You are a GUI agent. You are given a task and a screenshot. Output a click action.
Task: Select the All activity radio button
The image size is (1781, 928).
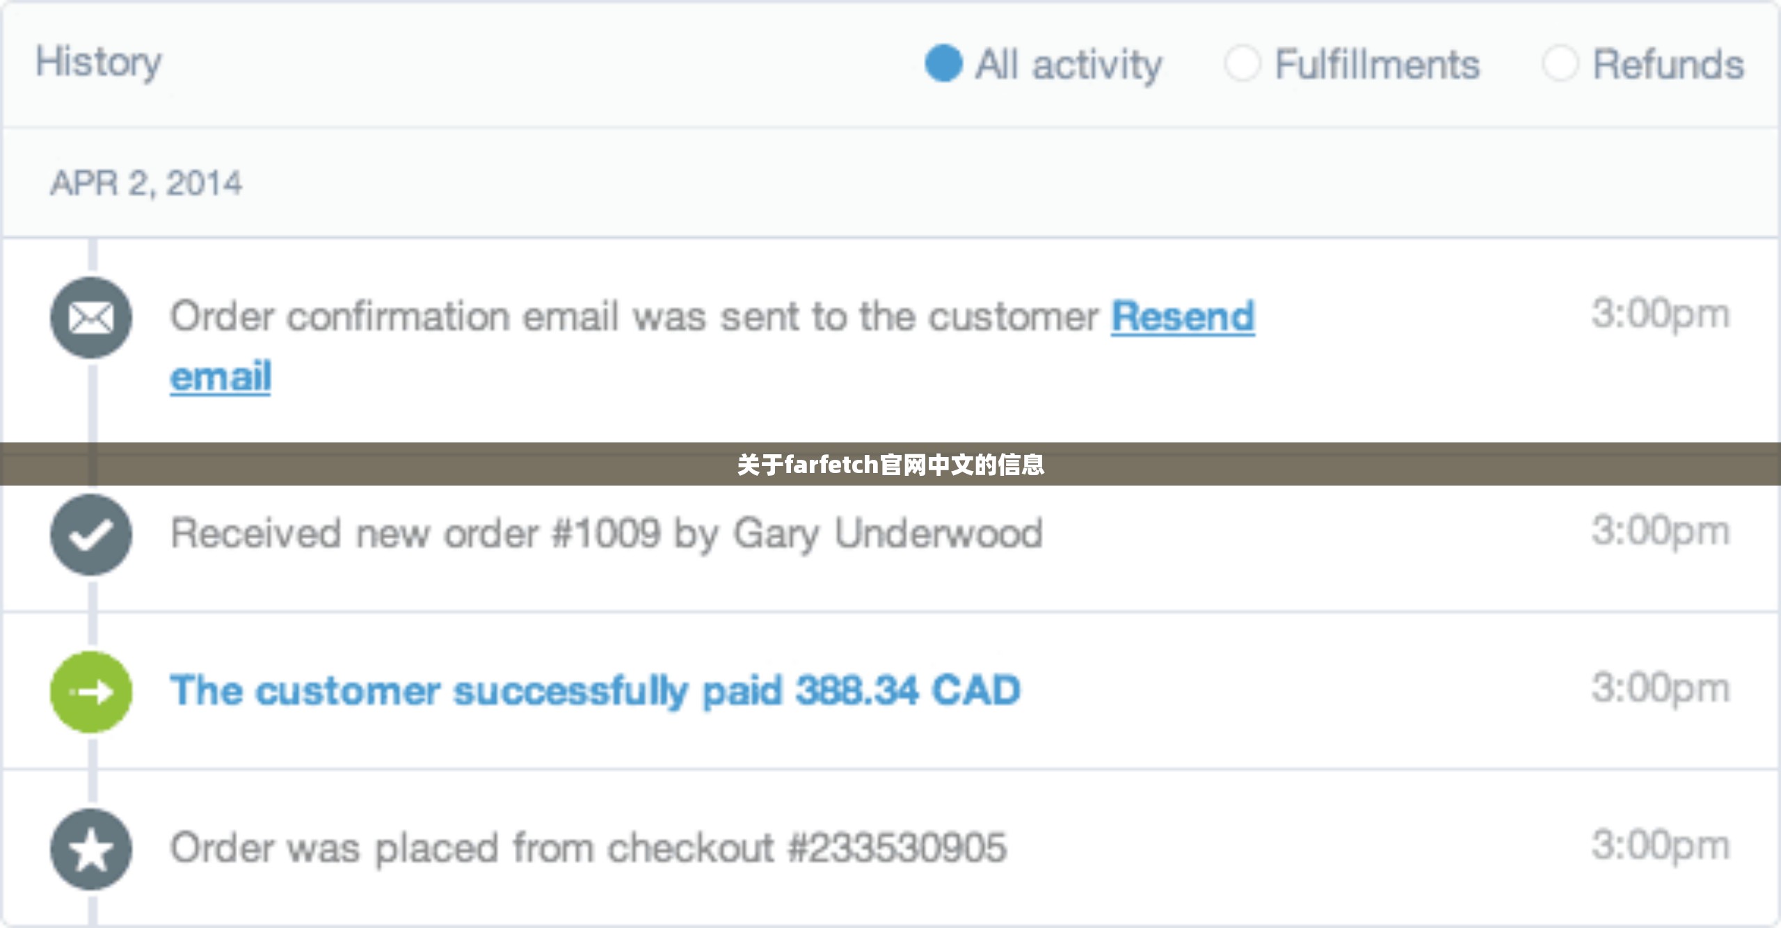[943, 63]
